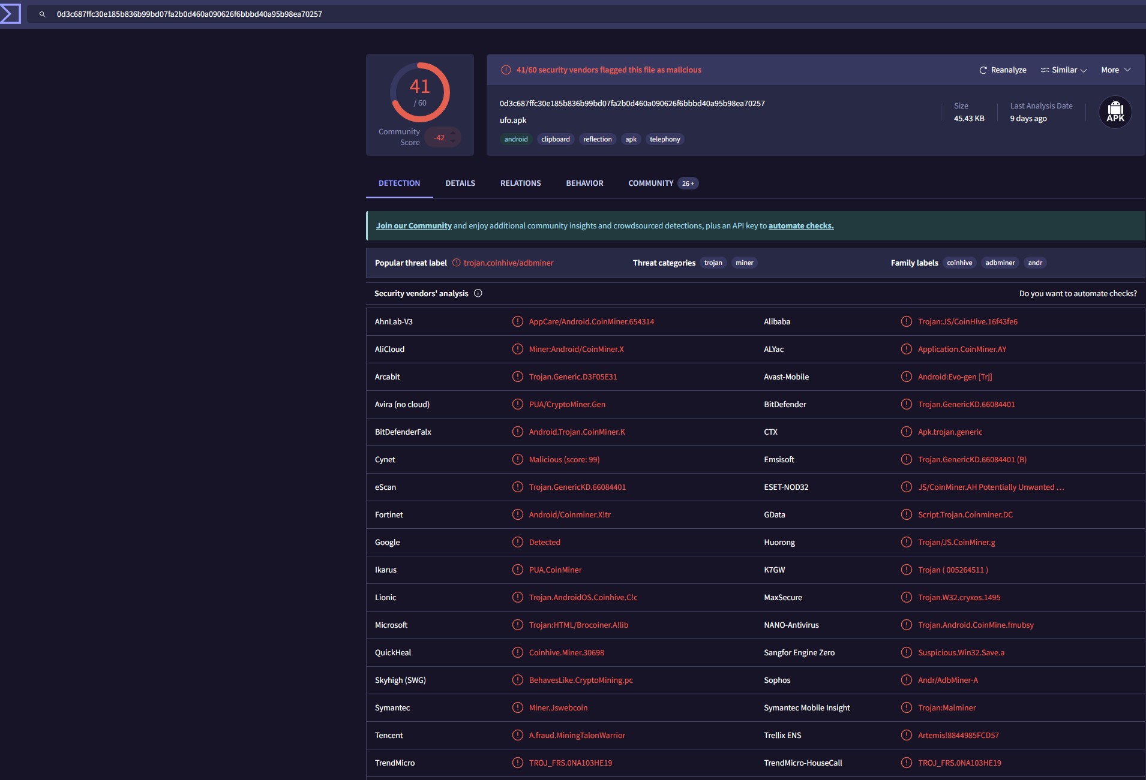Click the Arcabit detection alert icon
Screen dimensions: 1146x780
(x=518, y=377)
